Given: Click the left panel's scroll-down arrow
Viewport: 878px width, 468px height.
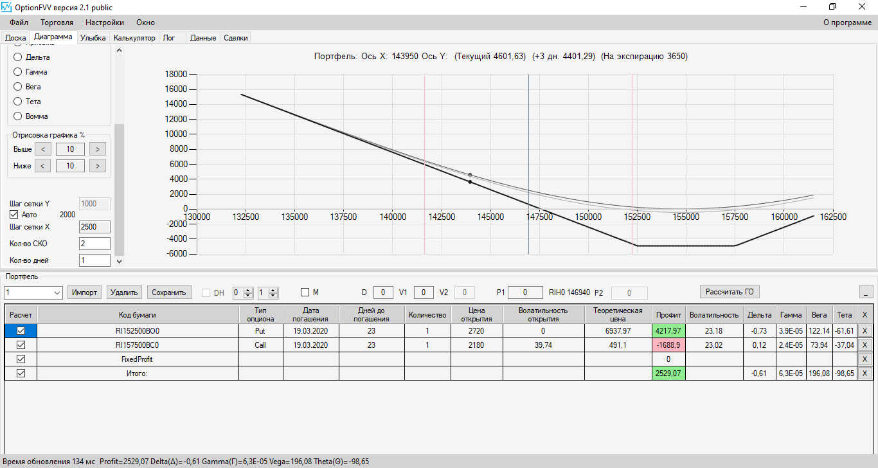Looking at the screenshot, I should pos(119,262).
